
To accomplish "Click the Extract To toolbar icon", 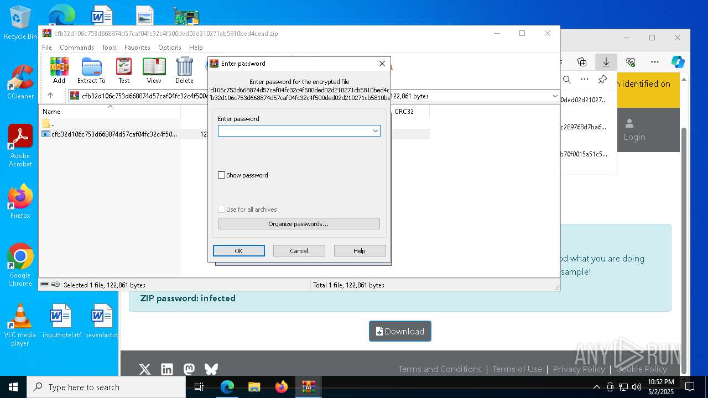I will click(x=91, y=70).
